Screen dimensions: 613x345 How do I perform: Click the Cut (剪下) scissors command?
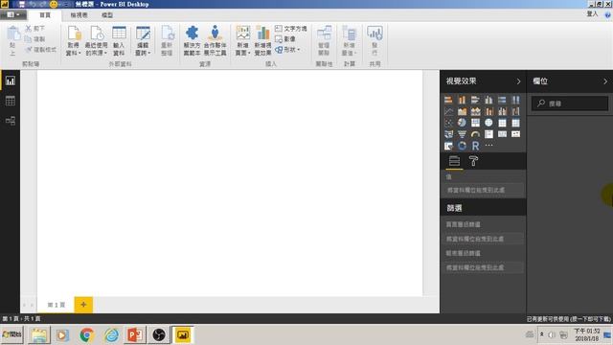pos(35,29)
